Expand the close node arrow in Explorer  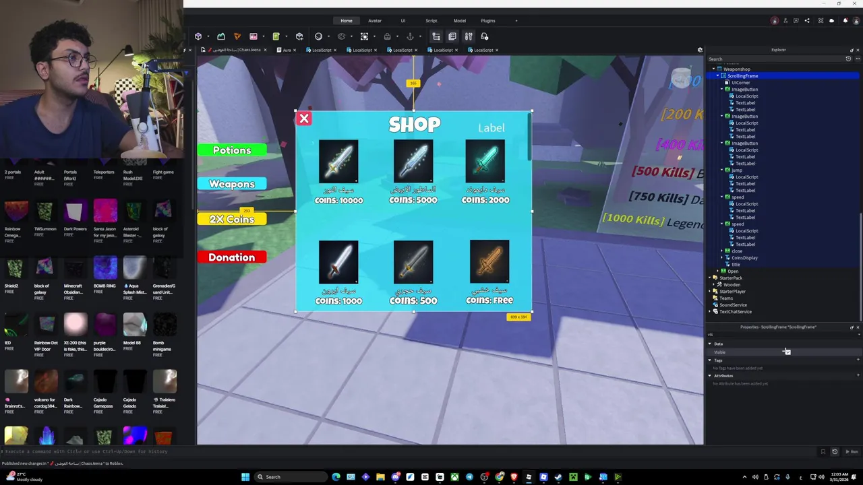point(722,251)
